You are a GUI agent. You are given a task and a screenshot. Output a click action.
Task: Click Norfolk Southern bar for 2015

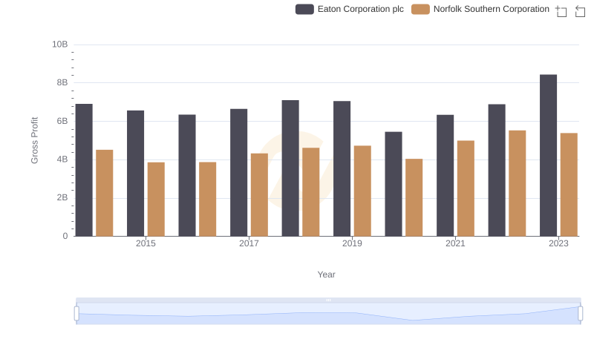coord(156,200)
